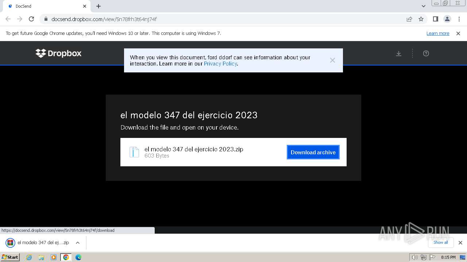The width and height of the screenshot is (467, 262).
Task: Click the network tray icon
Action: tap(424, 257)
